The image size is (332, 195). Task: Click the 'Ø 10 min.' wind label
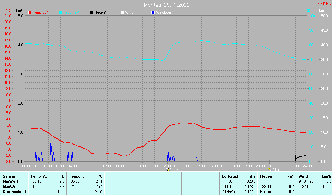tap(305, 181)
